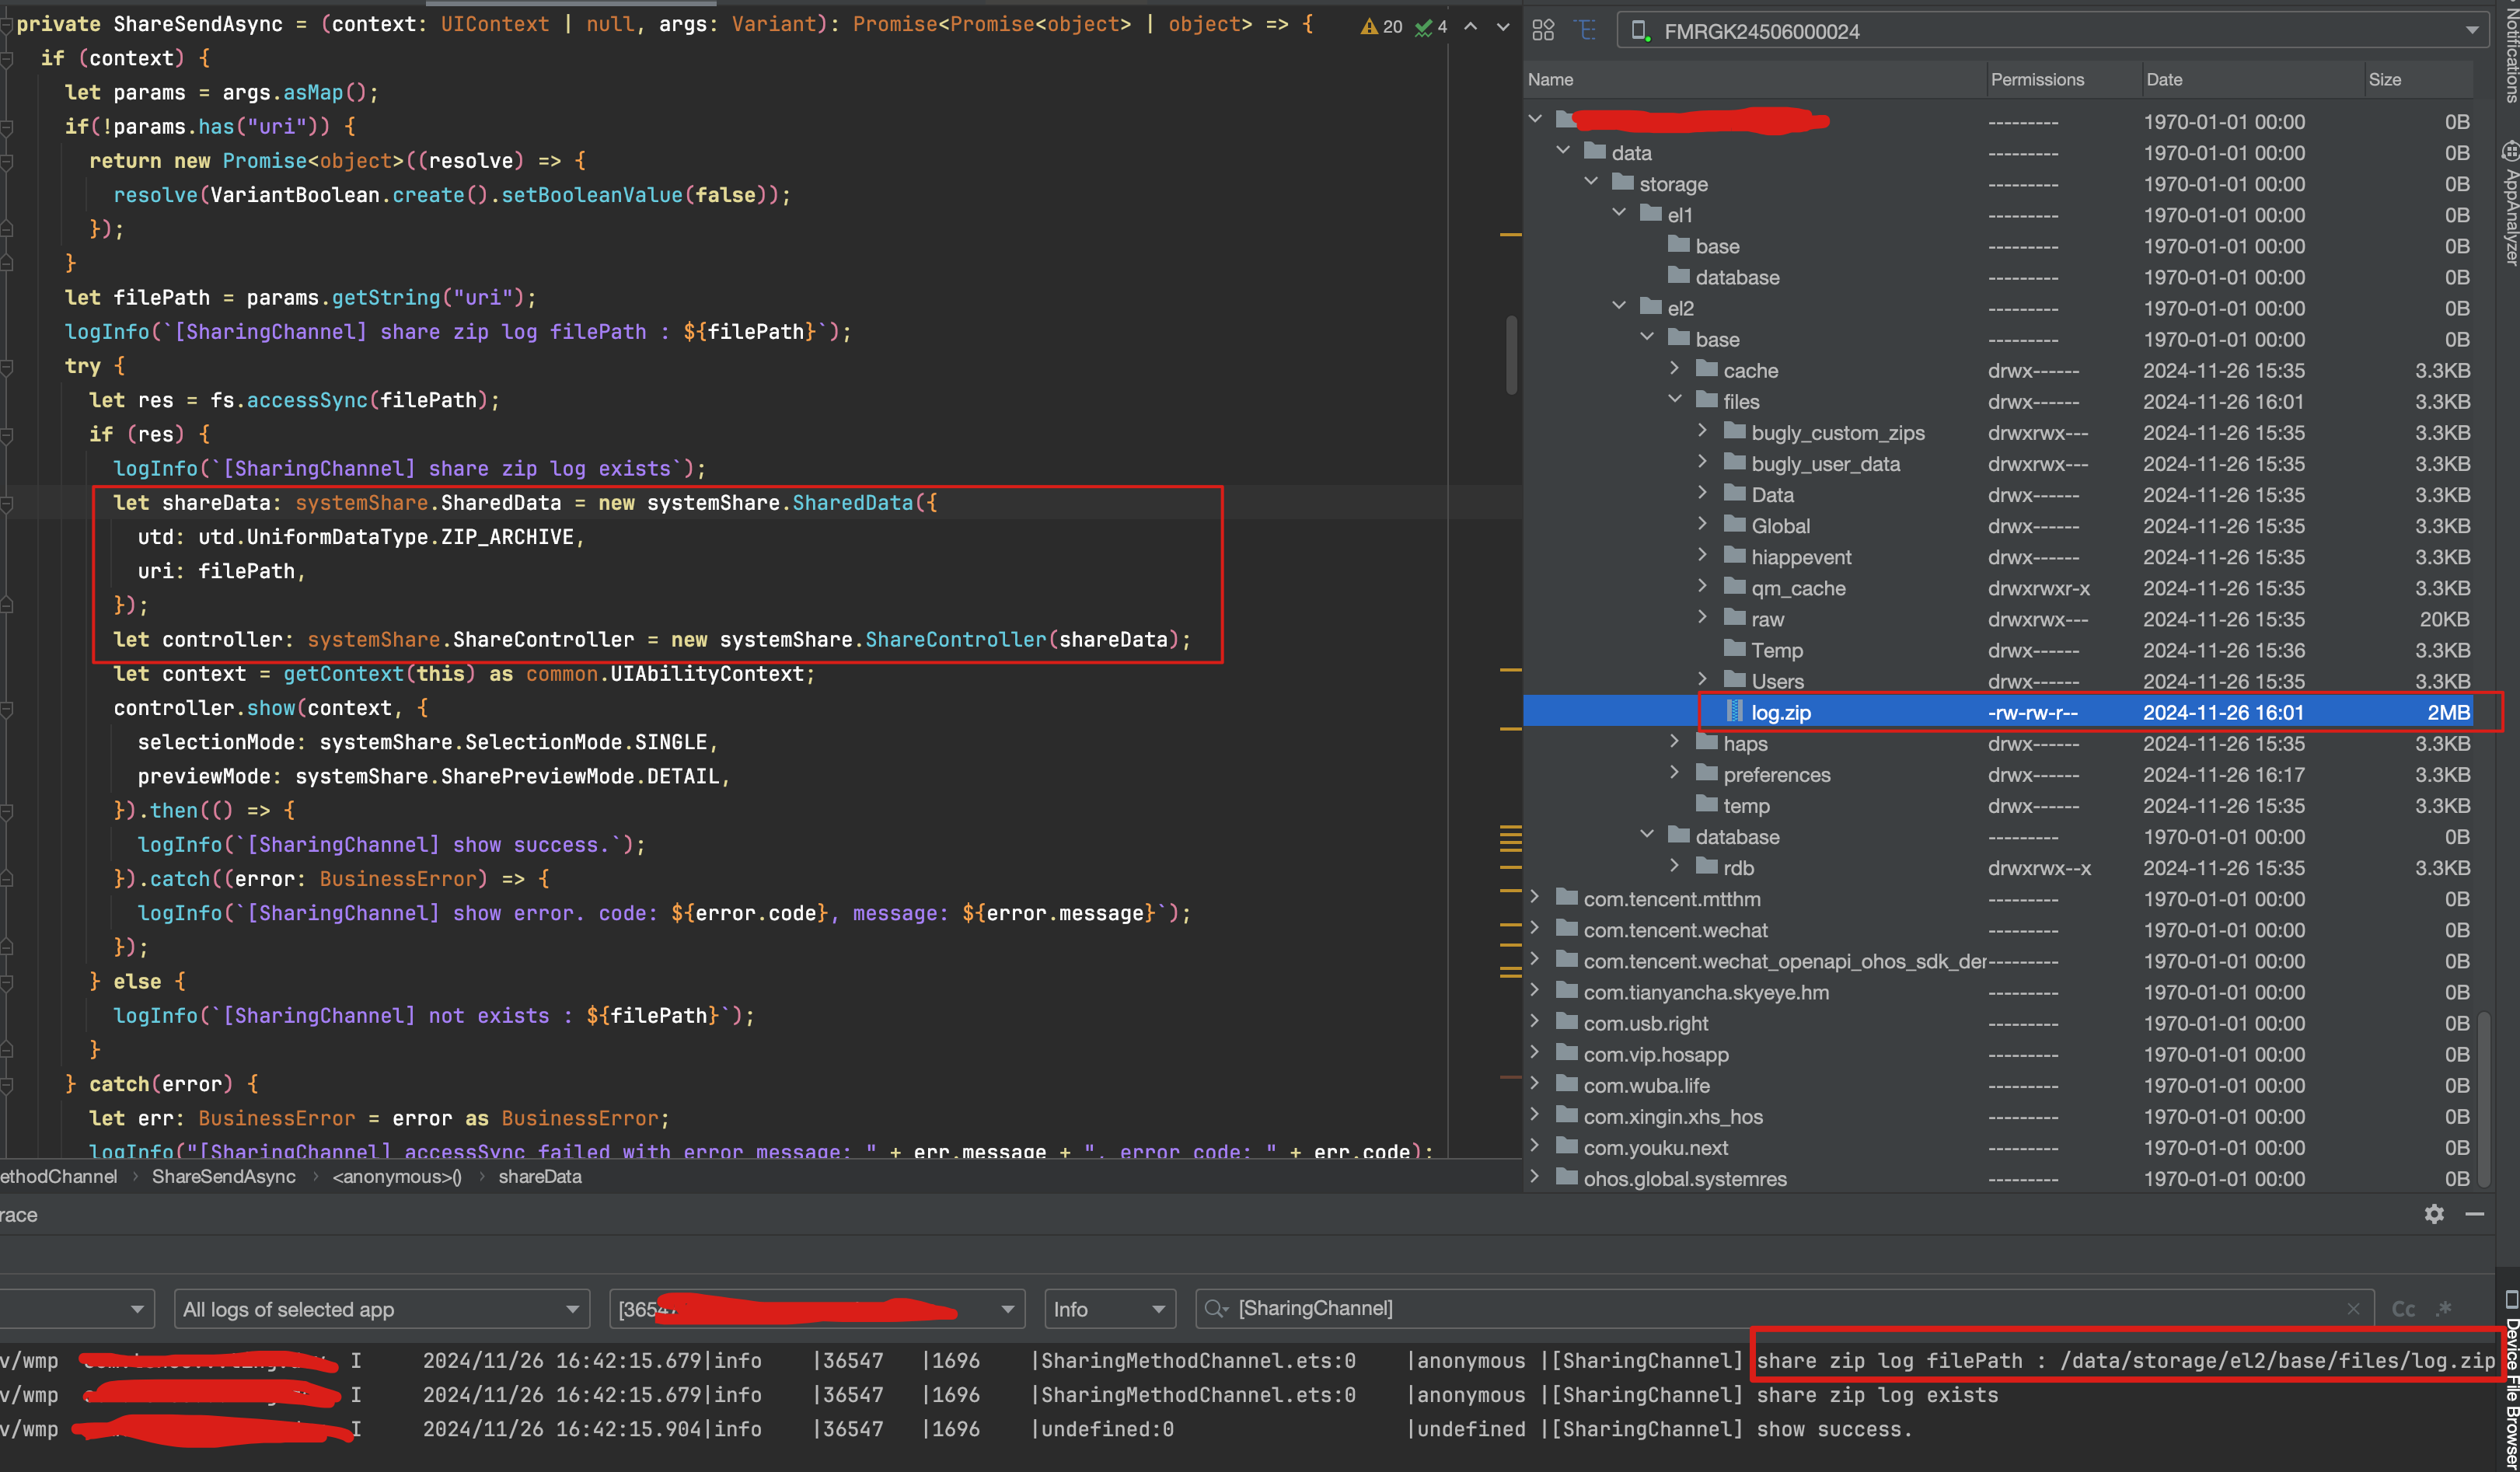Click the warnings count icon showing 20

pyautogui.click(x=1381, y=27)
